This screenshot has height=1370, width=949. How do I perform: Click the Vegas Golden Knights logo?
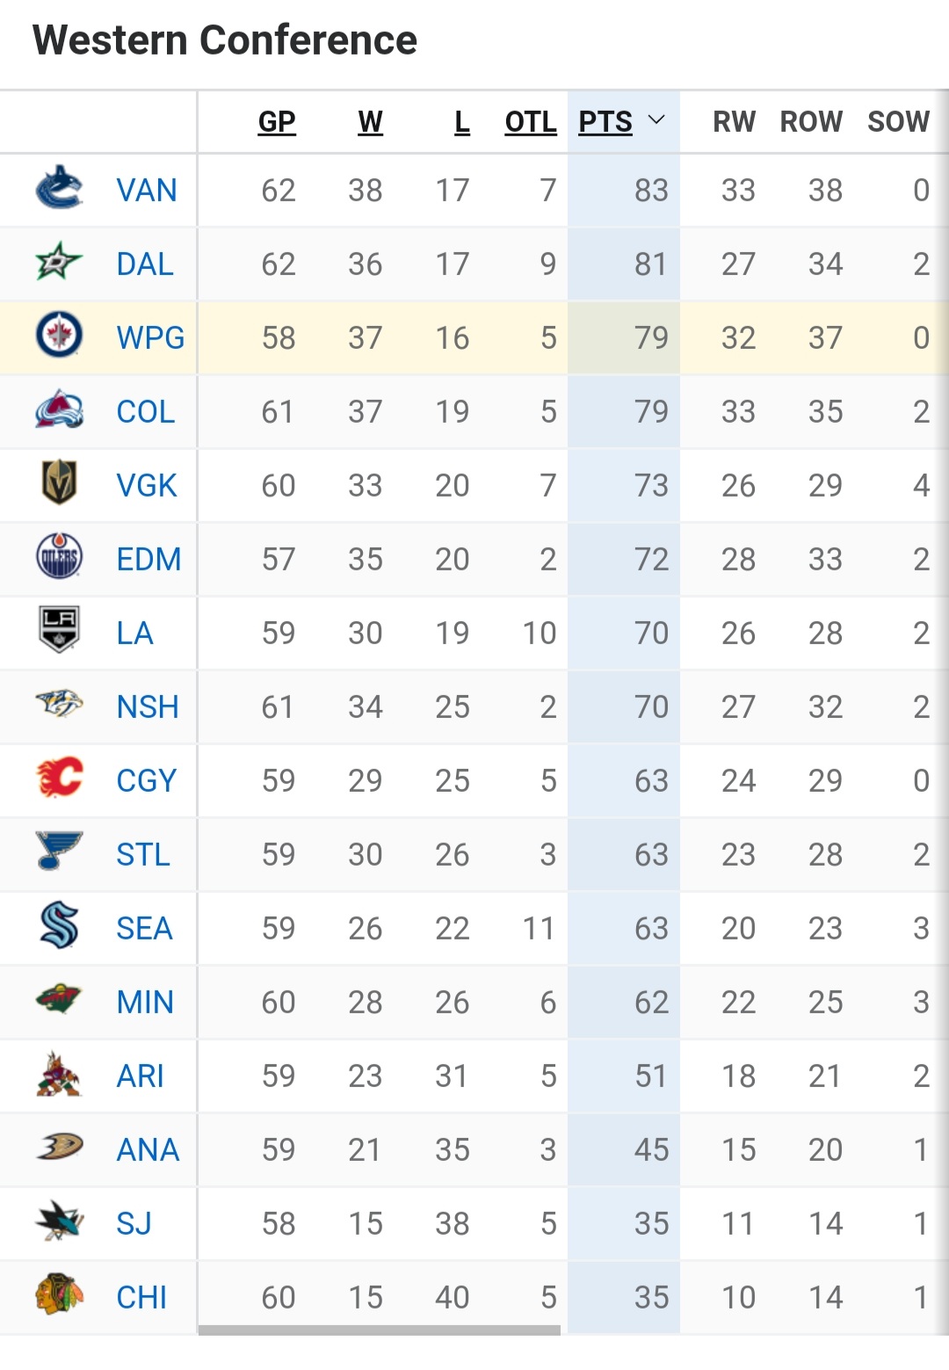(x=59, y=484)
